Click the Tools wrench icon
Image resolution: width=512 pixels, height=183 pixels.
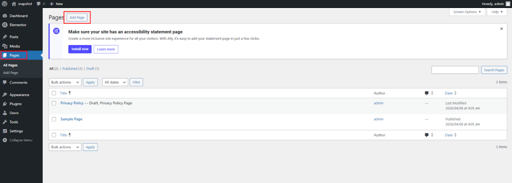click(5, 122)
